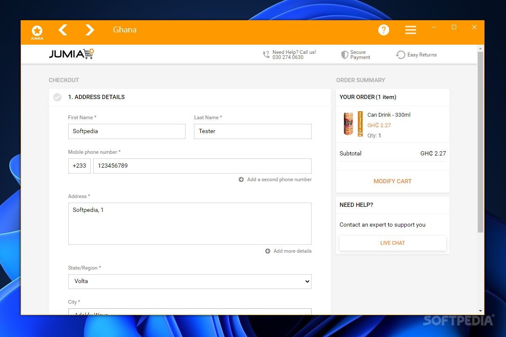The image size is (506, 337).
Task: Click the MODIFY CART button
Action: coord(393,181)
